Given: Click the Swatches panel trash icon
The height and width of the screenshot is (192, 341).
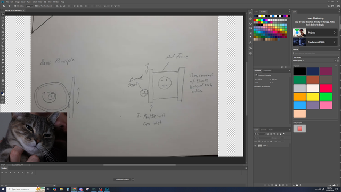Looking at the screenshot, I should 286,67.
